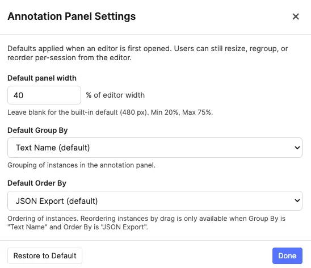Click the Restore to Default button
This screenshot has width=311, height=268.
pyautogui.click(x=45, y=256)
